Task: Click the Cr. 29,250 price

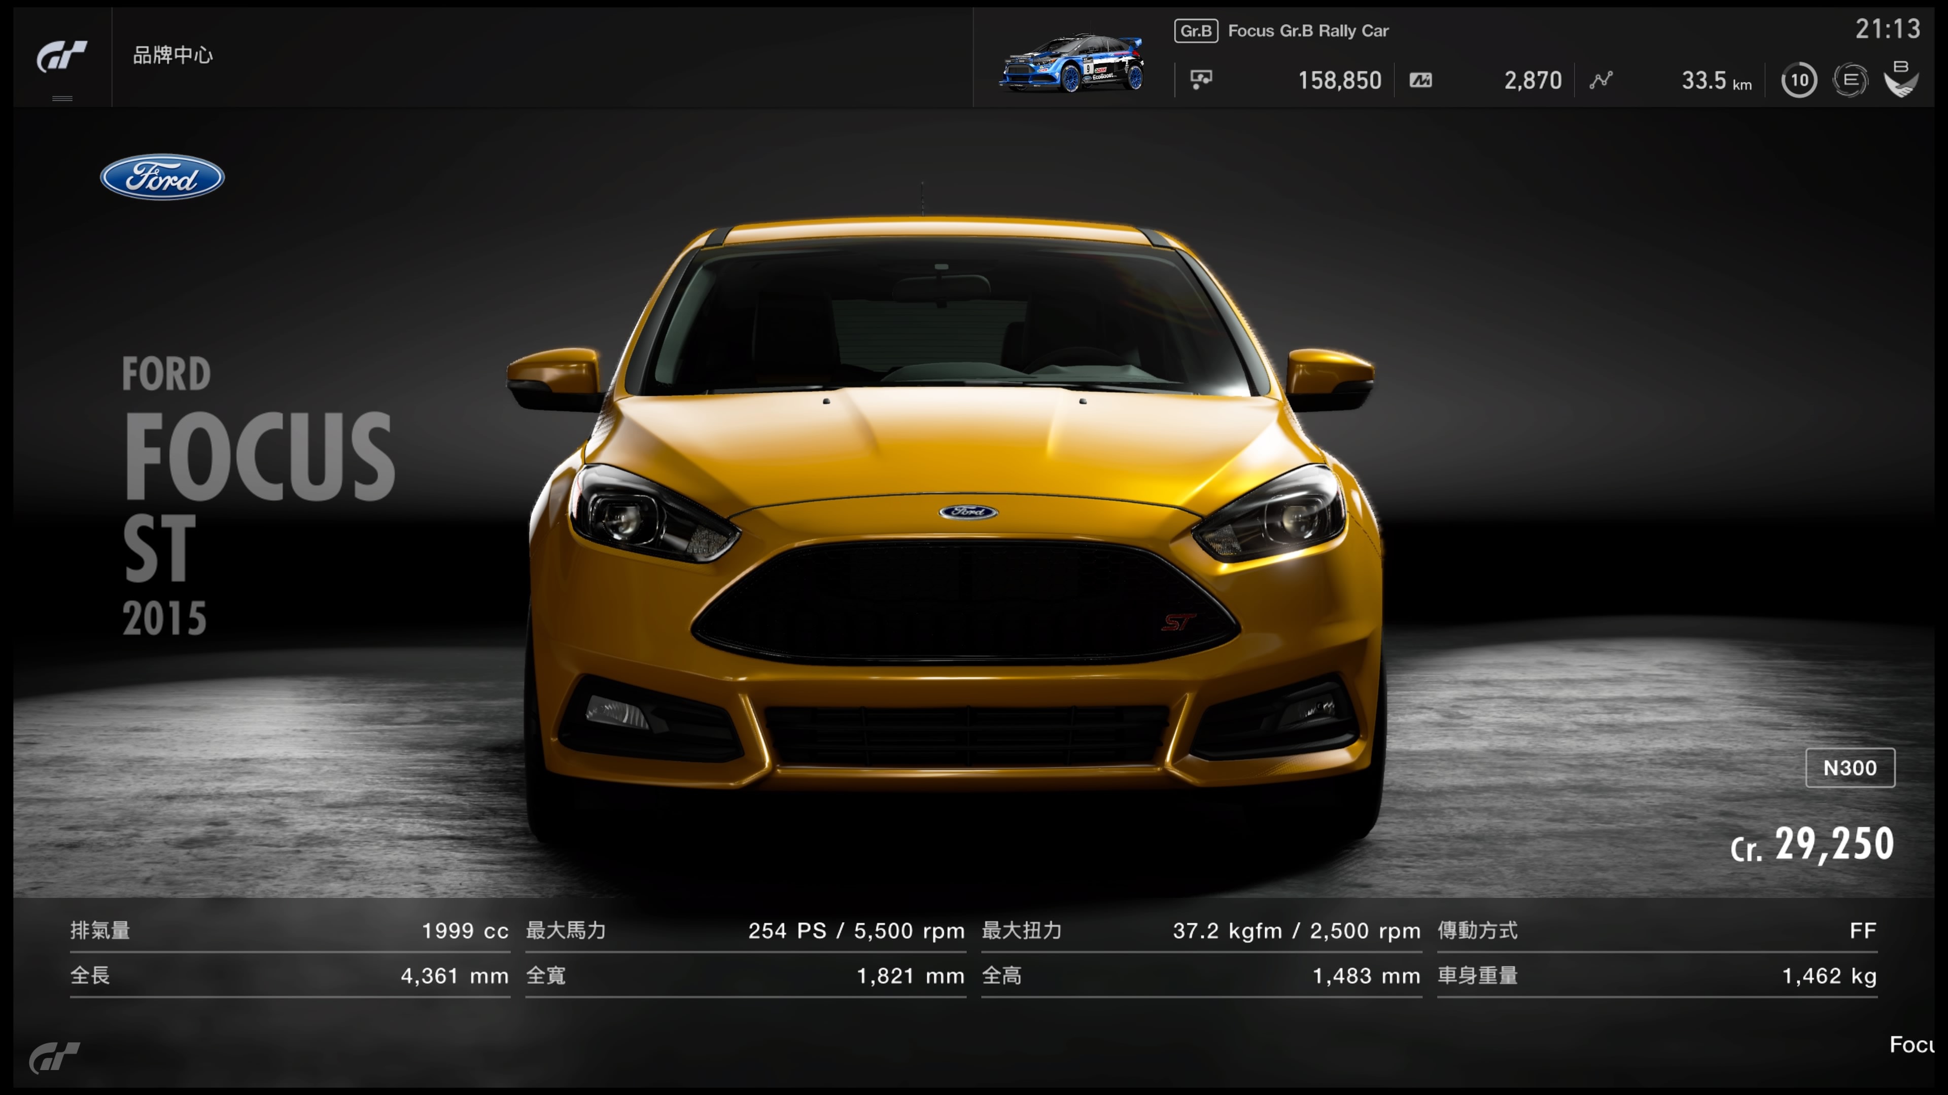Action: 1812,844
